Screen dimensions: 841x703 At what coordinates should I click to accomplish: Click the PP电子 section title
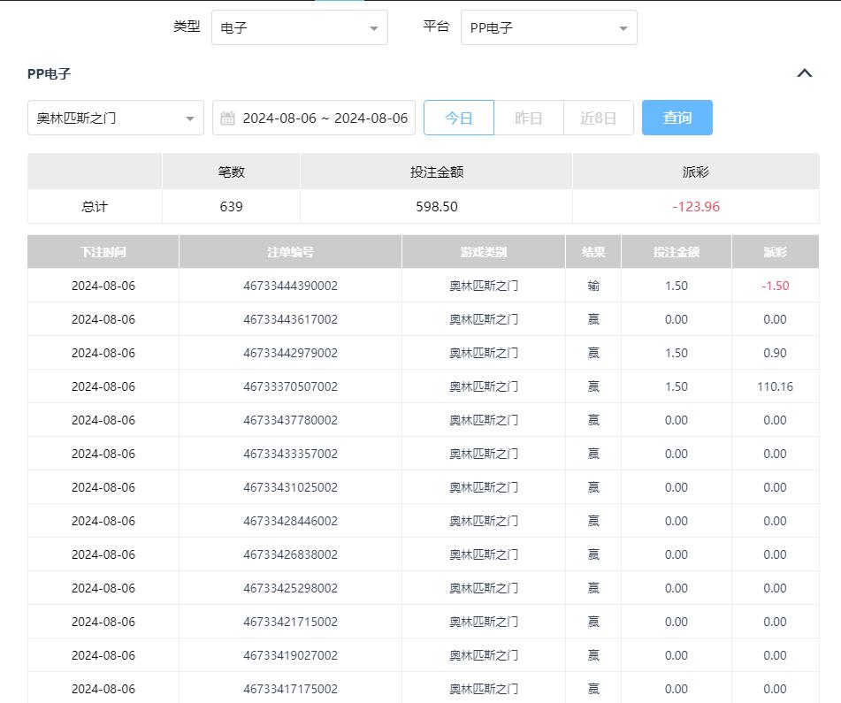click(49, 74)
